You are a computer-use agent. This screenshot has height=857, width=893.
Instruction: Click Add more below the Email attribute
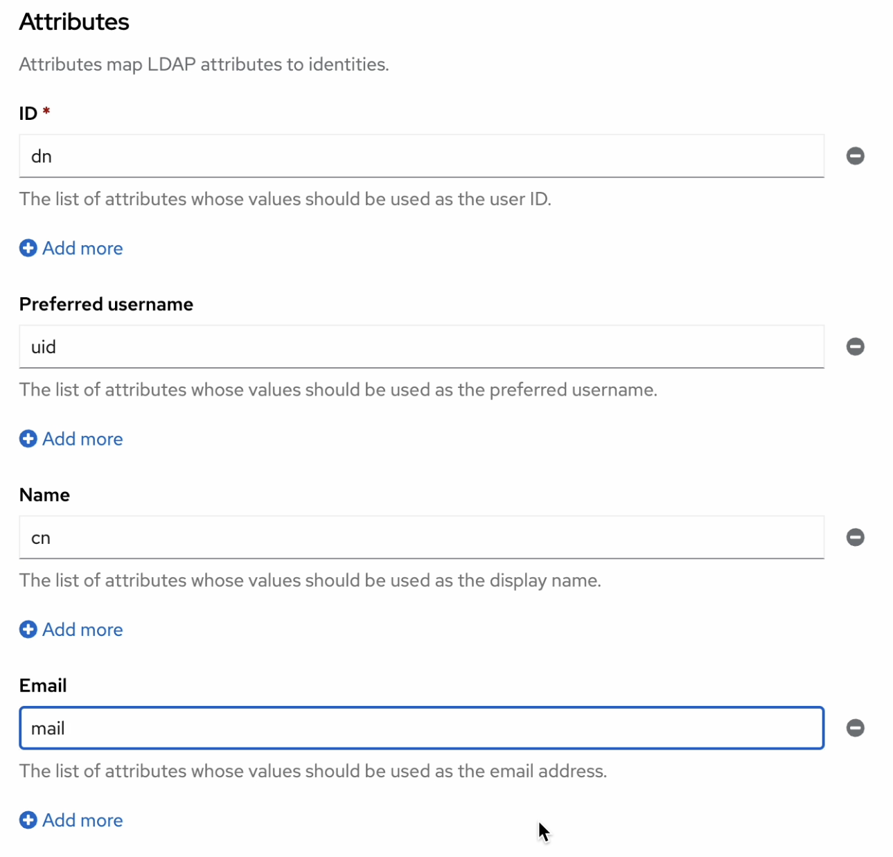82,820
